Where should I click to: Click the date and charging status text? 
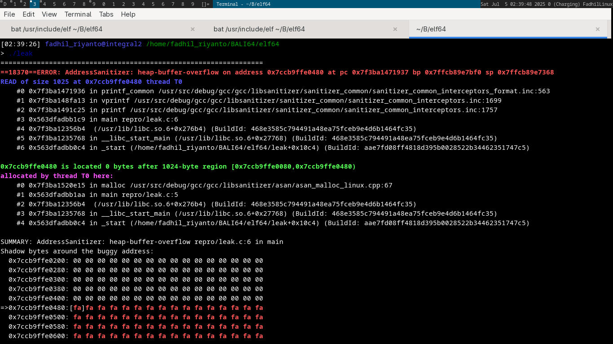[543, 4]
